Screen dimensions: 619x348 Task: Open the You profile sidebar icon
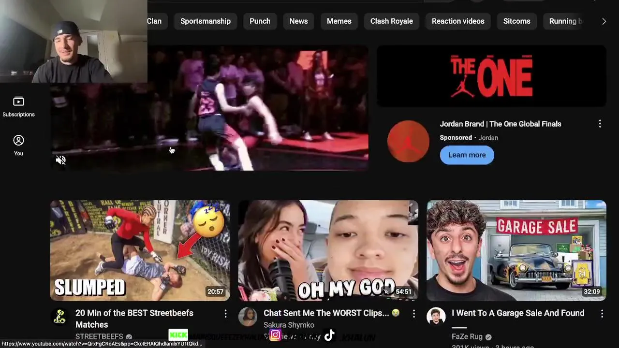click(18, 145)
